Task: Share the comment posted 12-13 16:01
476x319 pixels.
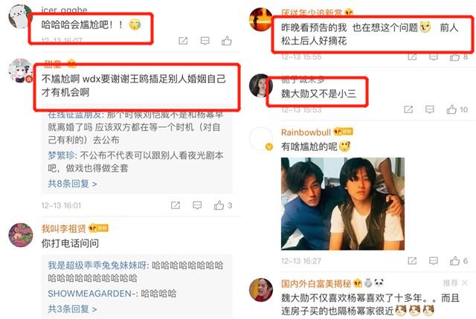Action: pyautogui.click(x=176, y=205)
